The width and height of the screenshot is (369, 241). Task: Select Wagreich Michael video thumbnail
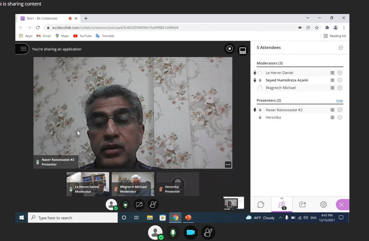(133, 184)
